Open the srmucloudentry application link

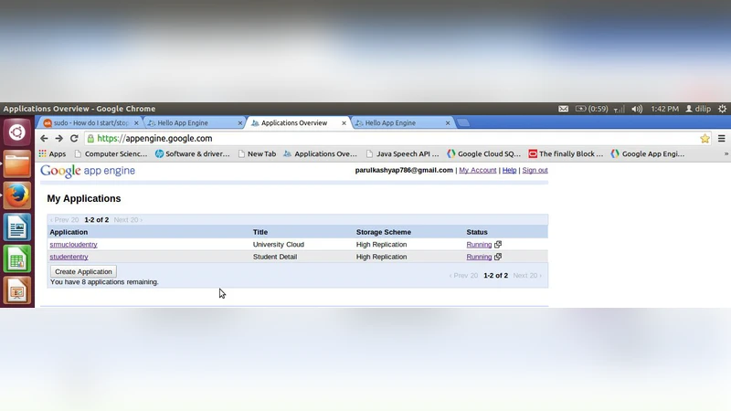(x=73, y=245)
